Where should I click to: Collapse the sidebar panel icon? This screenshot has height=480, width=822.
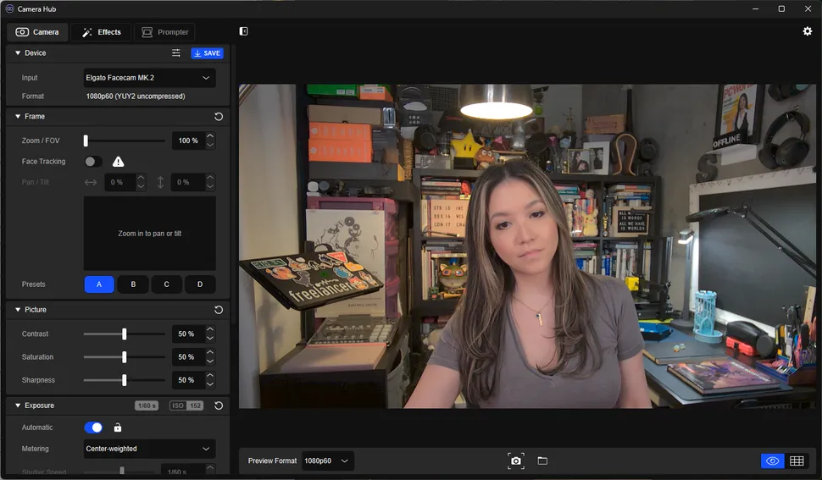coord(244,31)
